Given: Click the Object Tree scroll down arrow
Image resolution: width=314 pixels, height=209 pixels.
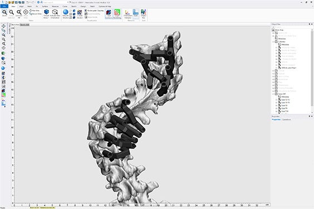Looking at the screenshot, I should pos(312,112).
